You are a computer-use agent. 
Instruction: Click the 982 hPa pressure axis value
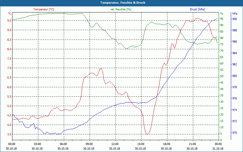click(234, 64)
